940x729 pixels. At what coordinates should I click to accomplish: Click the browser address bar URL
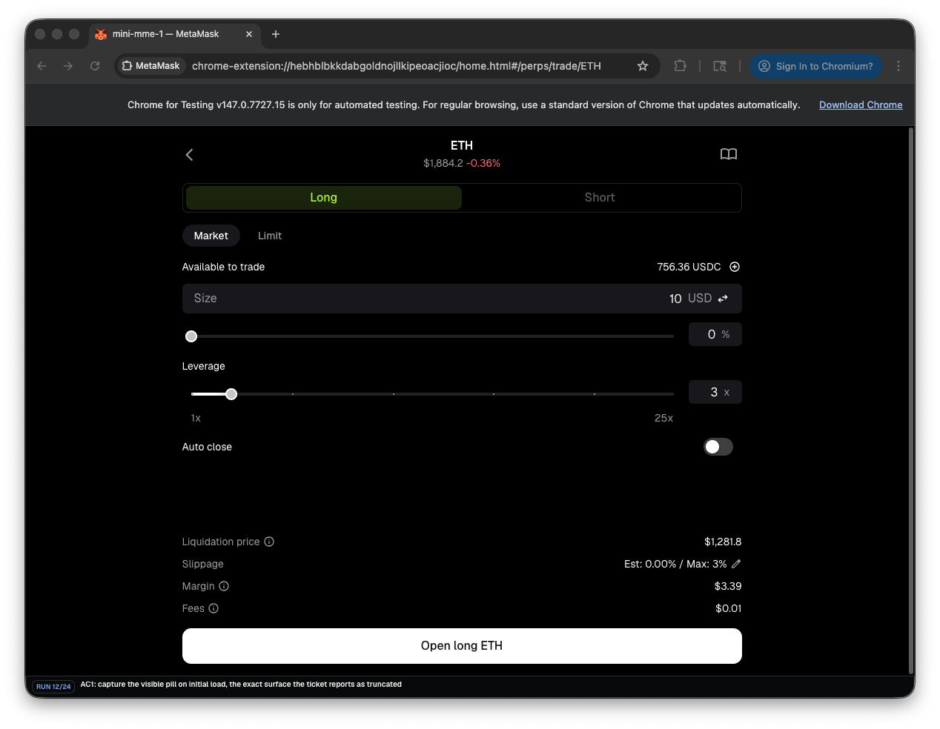click(397, 66)
